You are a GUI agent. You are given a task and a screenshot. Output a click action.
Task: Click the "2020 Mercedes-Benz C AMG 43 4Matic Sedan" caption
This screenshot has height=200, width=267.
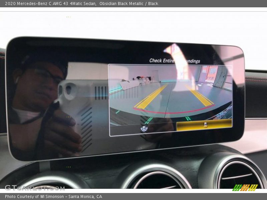[50, 4]
